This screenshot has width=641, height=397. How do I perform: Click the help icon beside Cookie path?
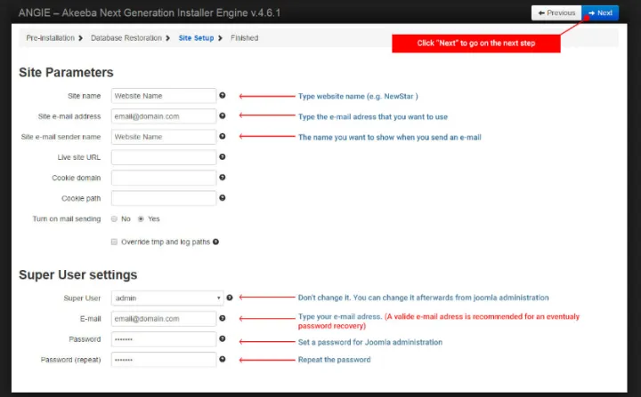[x=223, y=198]
